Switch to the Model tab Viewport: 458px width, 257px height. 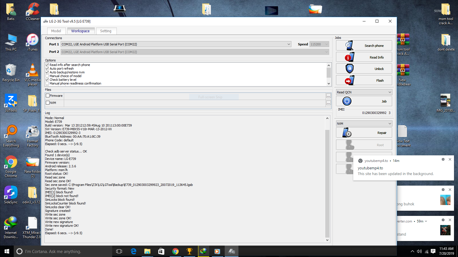(56, 31)
